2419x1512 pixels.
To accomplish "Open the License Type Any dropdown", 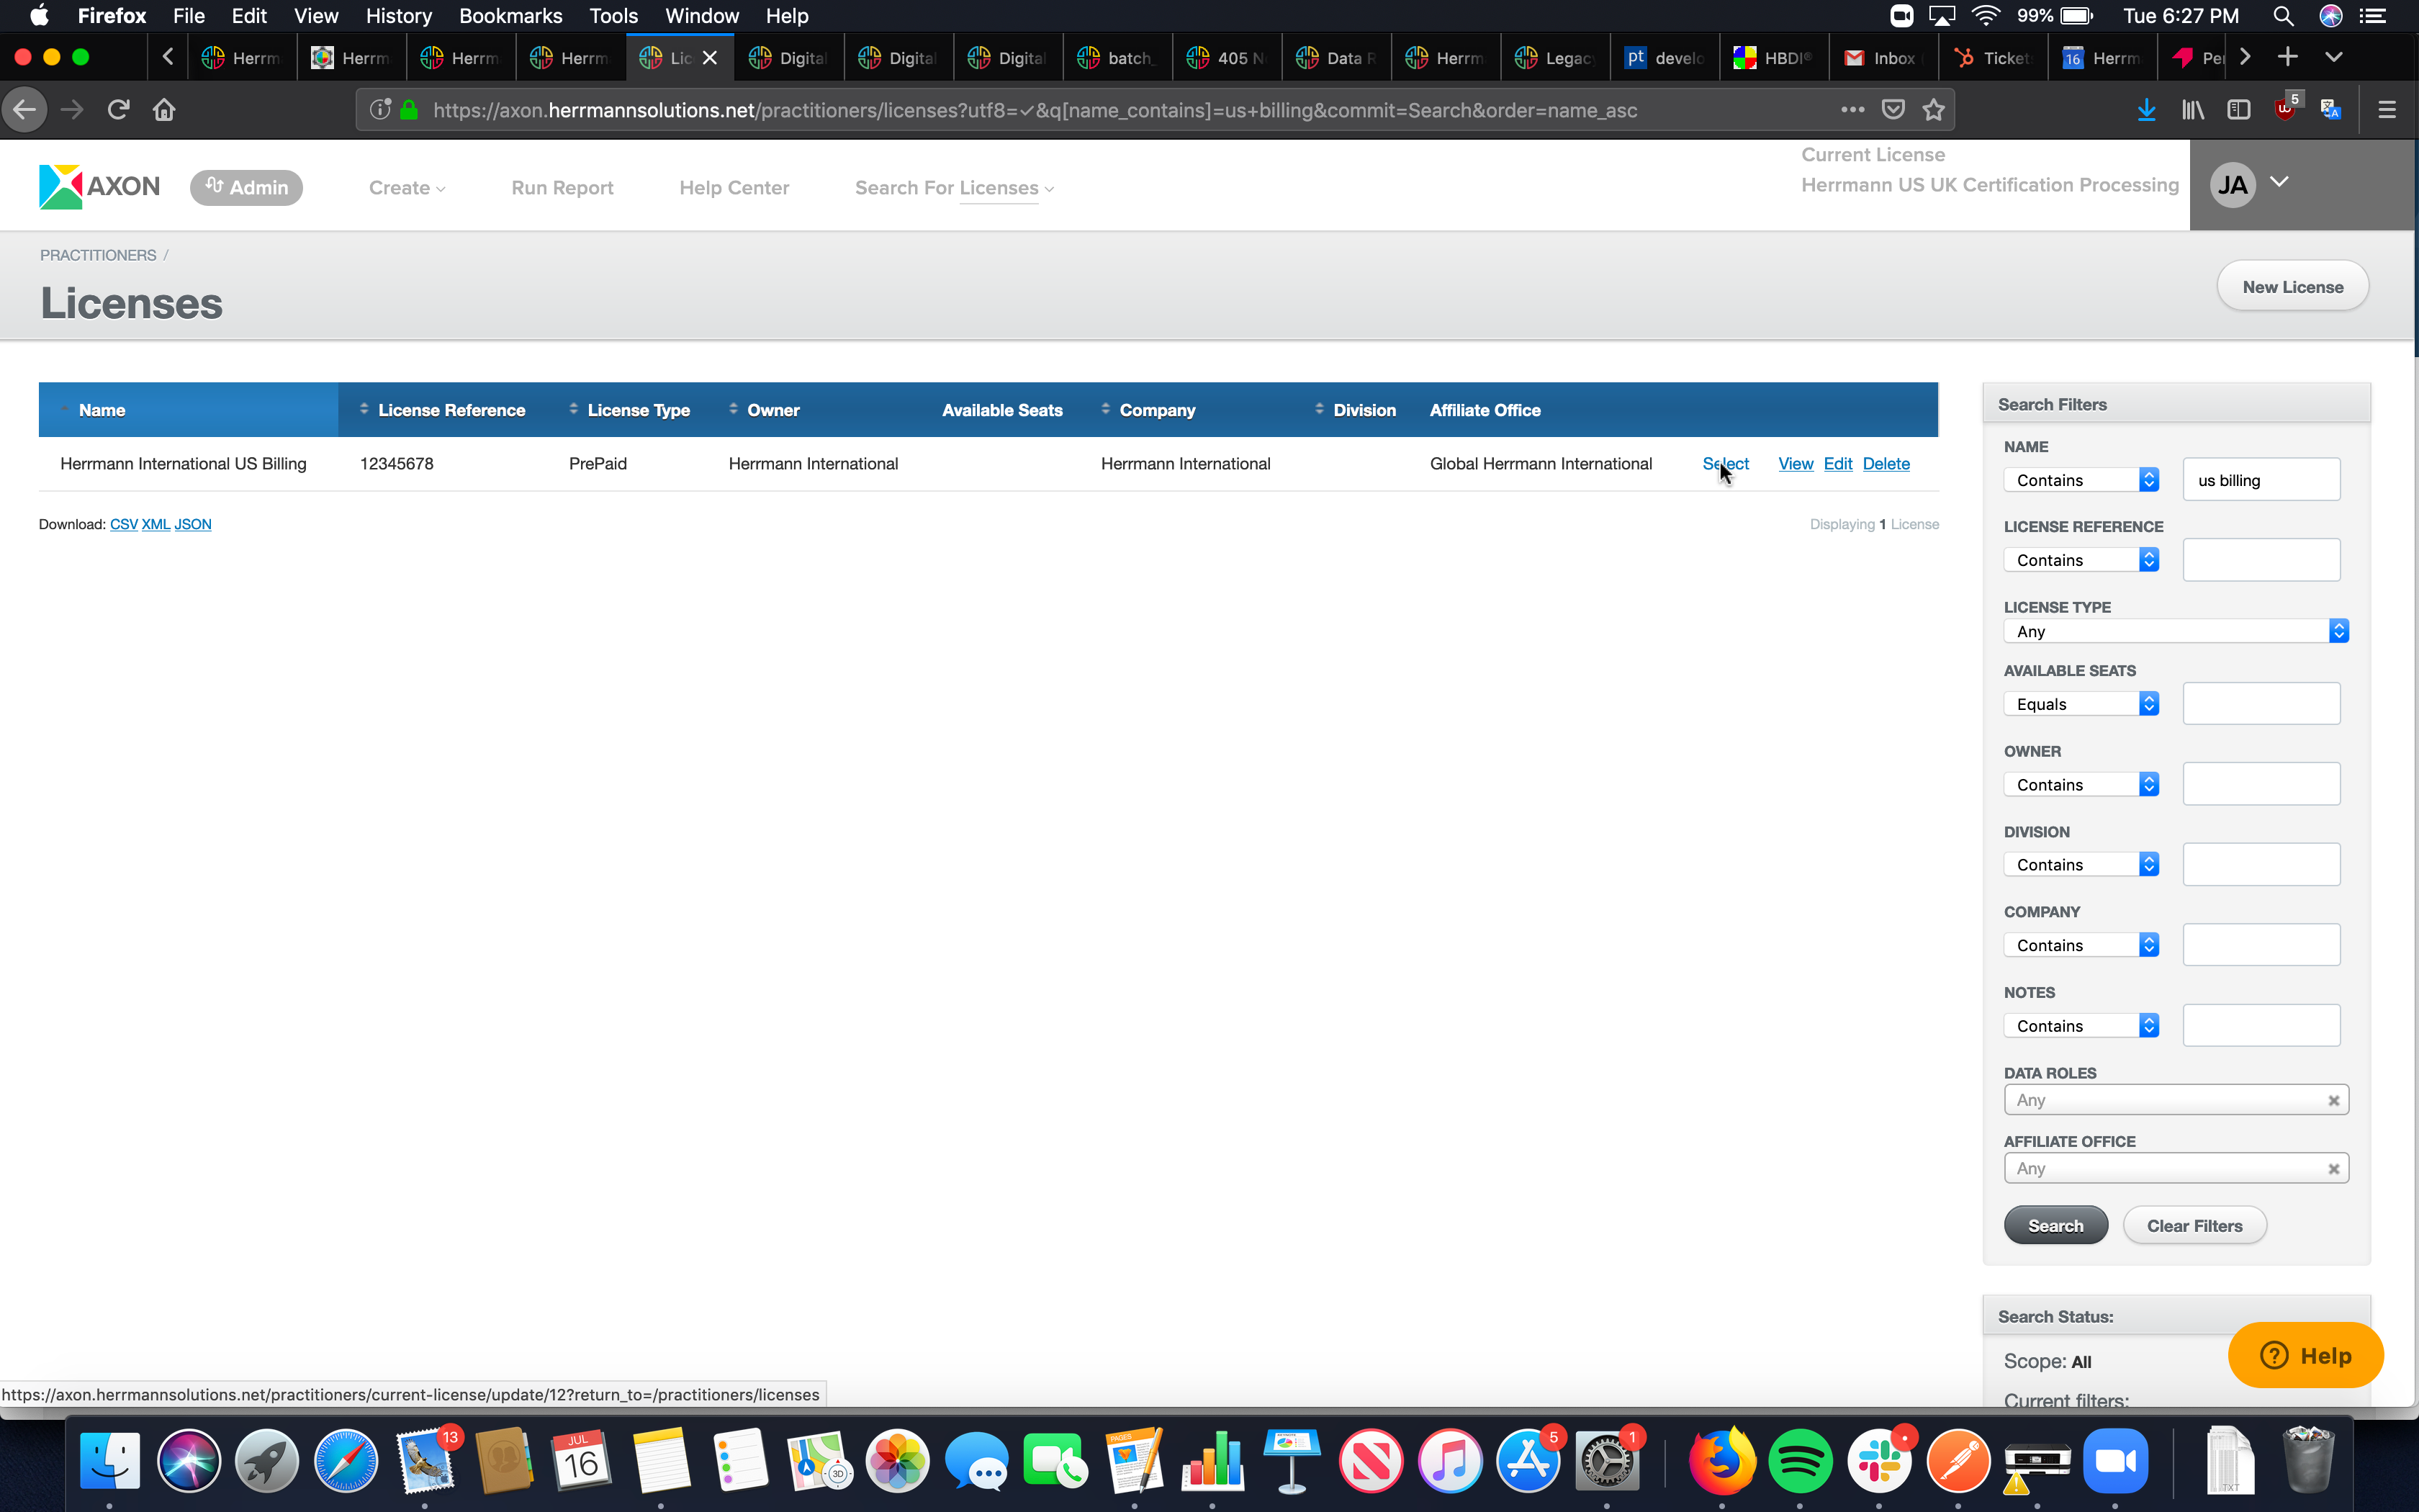I will 2175,631.
